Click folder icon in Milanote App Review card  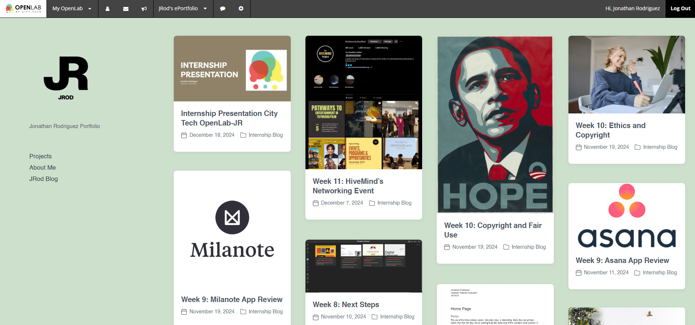(243, 312)
